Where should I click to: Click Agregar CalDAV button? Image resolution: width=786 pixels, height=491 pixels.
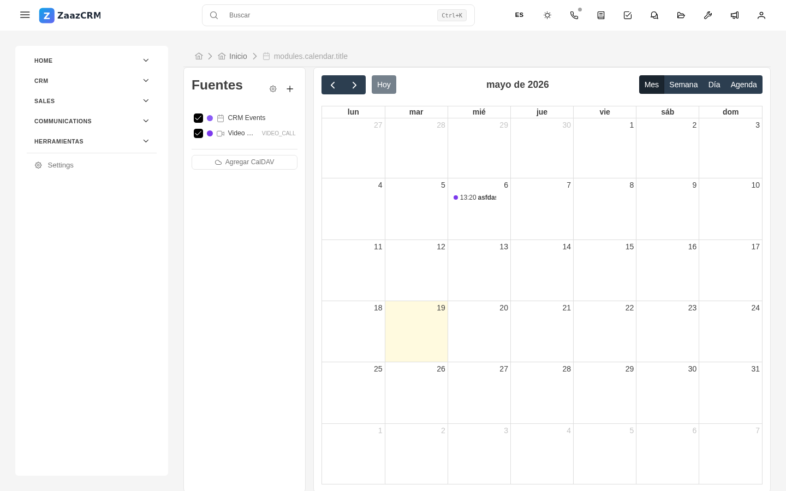245,162
